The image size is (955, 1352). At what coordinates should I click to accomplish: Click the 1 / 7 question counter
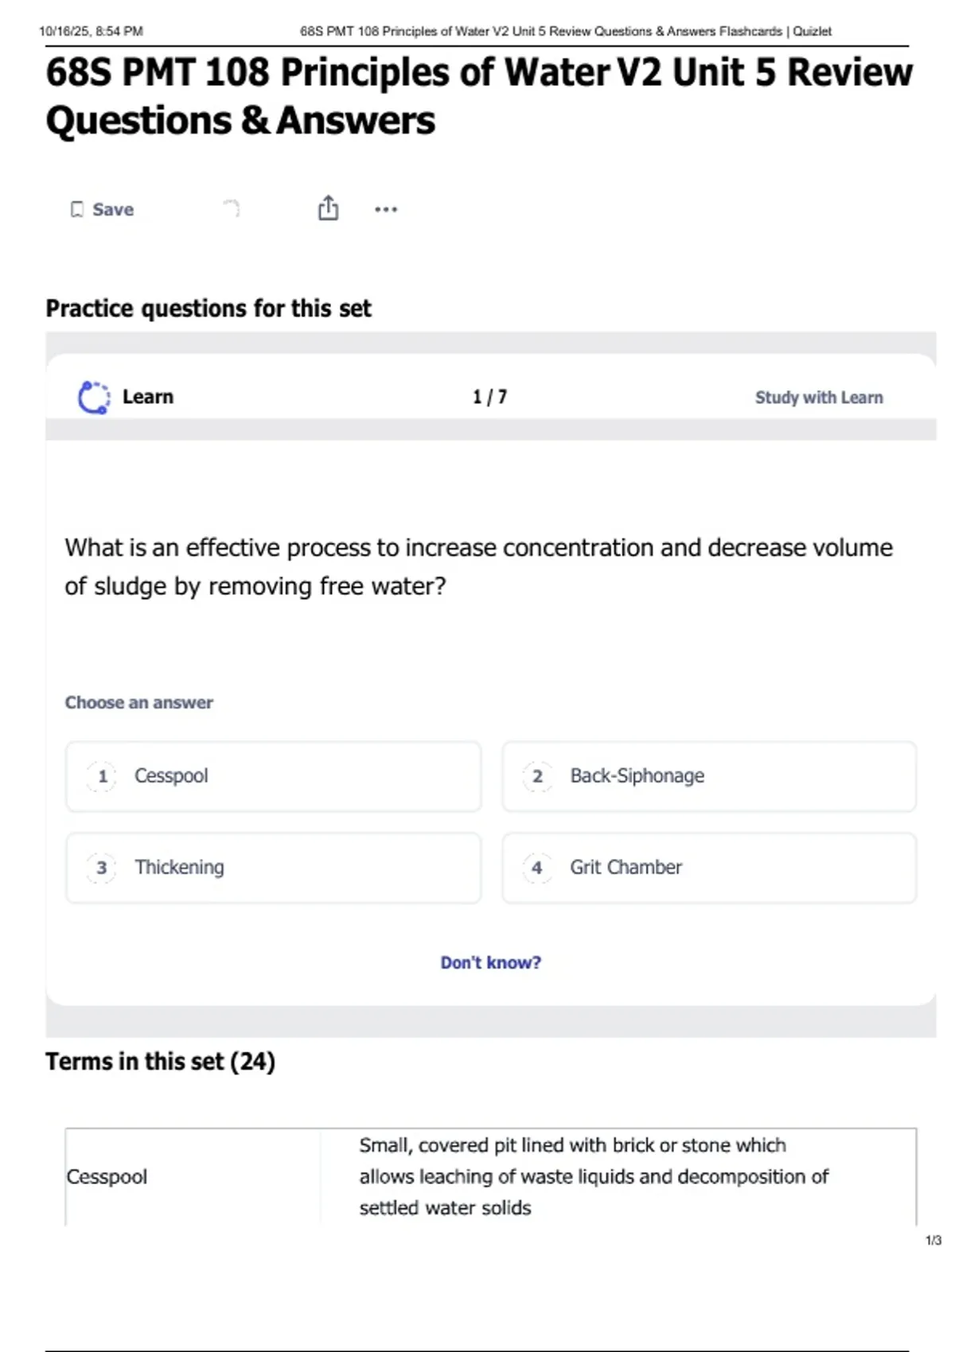pos(489,397)
